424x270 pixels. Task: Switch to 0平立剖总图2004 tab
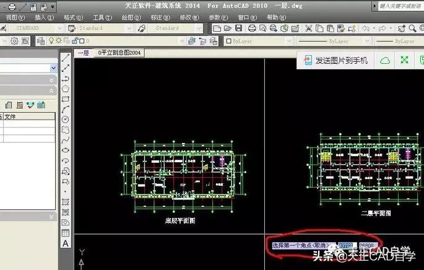(x=119, y=53)
